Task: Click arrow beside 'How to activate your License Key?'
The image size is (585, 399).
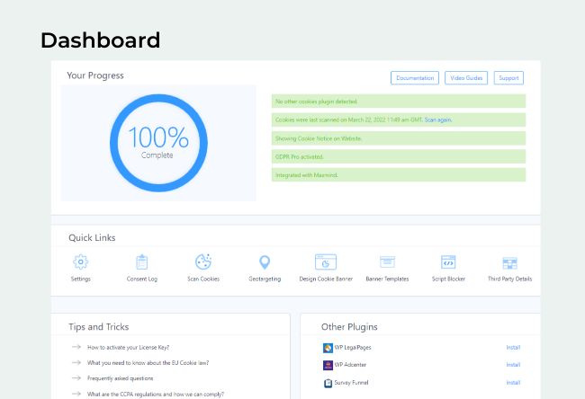Action: click(76, 347)
